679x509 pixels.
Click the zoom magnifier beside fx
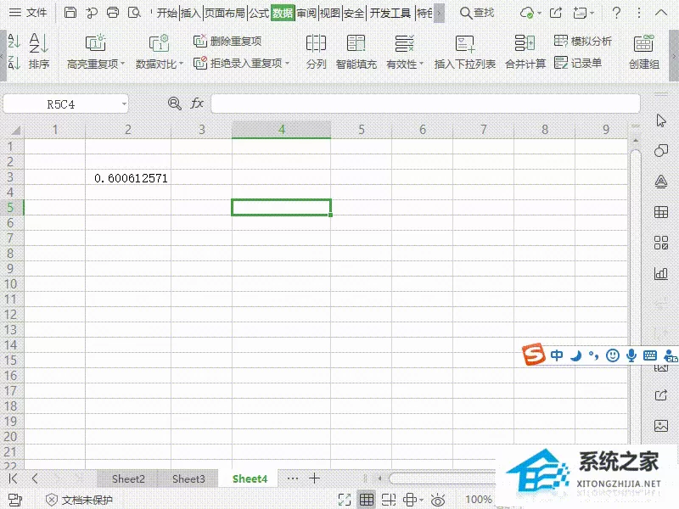(175, 103)
